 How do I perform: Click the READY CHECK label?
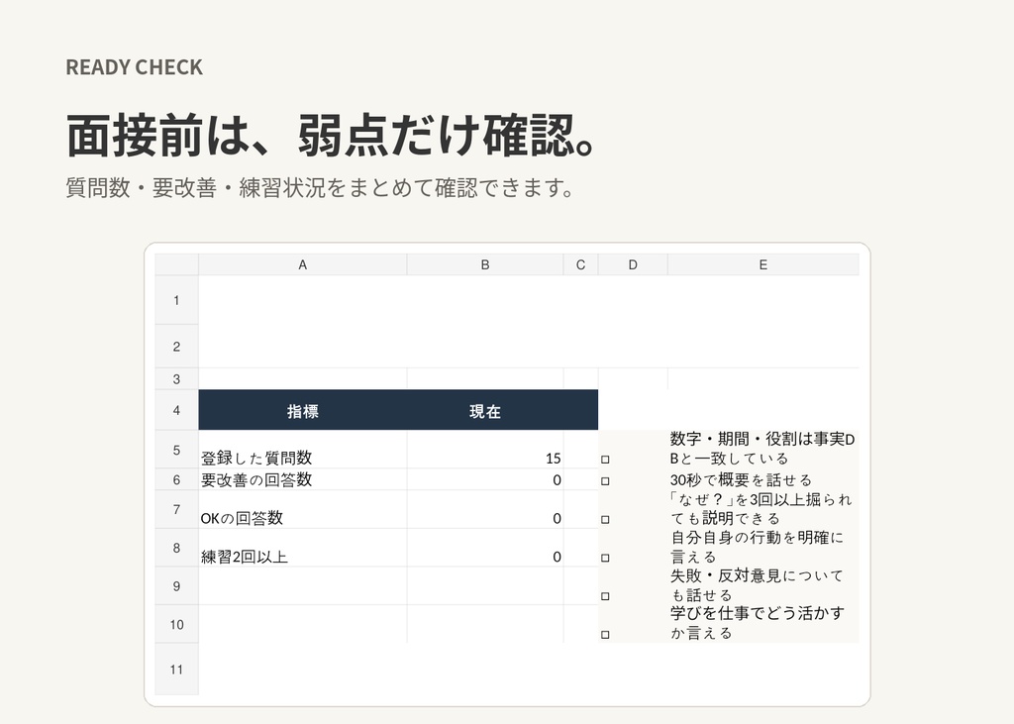(x=135, y=67)
